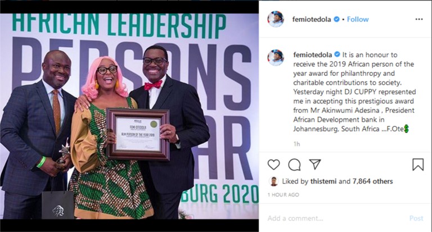Open the three-dot more options menu
432x232 pixels.
(418, 19)
